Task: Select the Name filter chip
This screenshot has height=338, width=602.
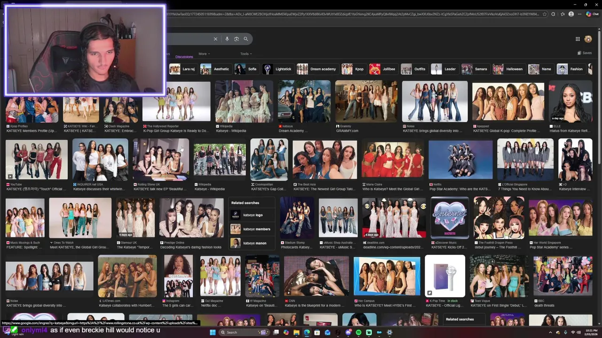Action: point(540,69)
